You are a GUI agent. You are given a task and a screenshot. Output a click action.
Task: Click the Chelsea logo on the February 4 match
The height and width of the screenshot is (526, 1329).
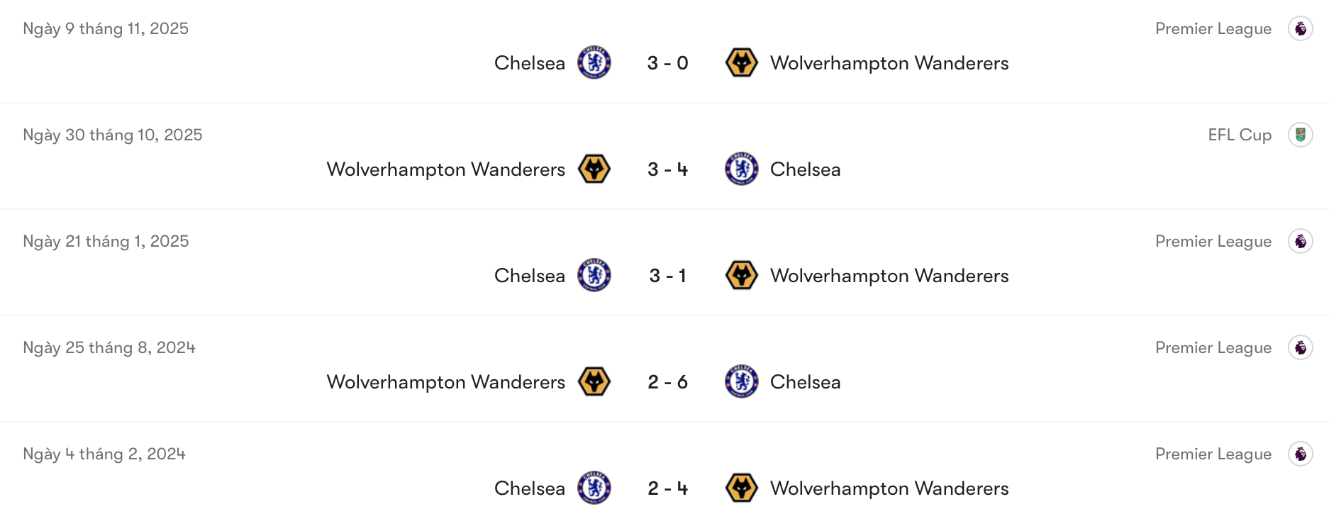[593, 488]
